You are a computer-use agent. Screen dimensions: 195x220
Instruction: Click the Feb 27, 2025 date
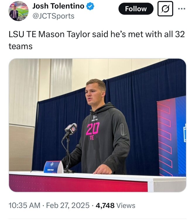(68, 206)
